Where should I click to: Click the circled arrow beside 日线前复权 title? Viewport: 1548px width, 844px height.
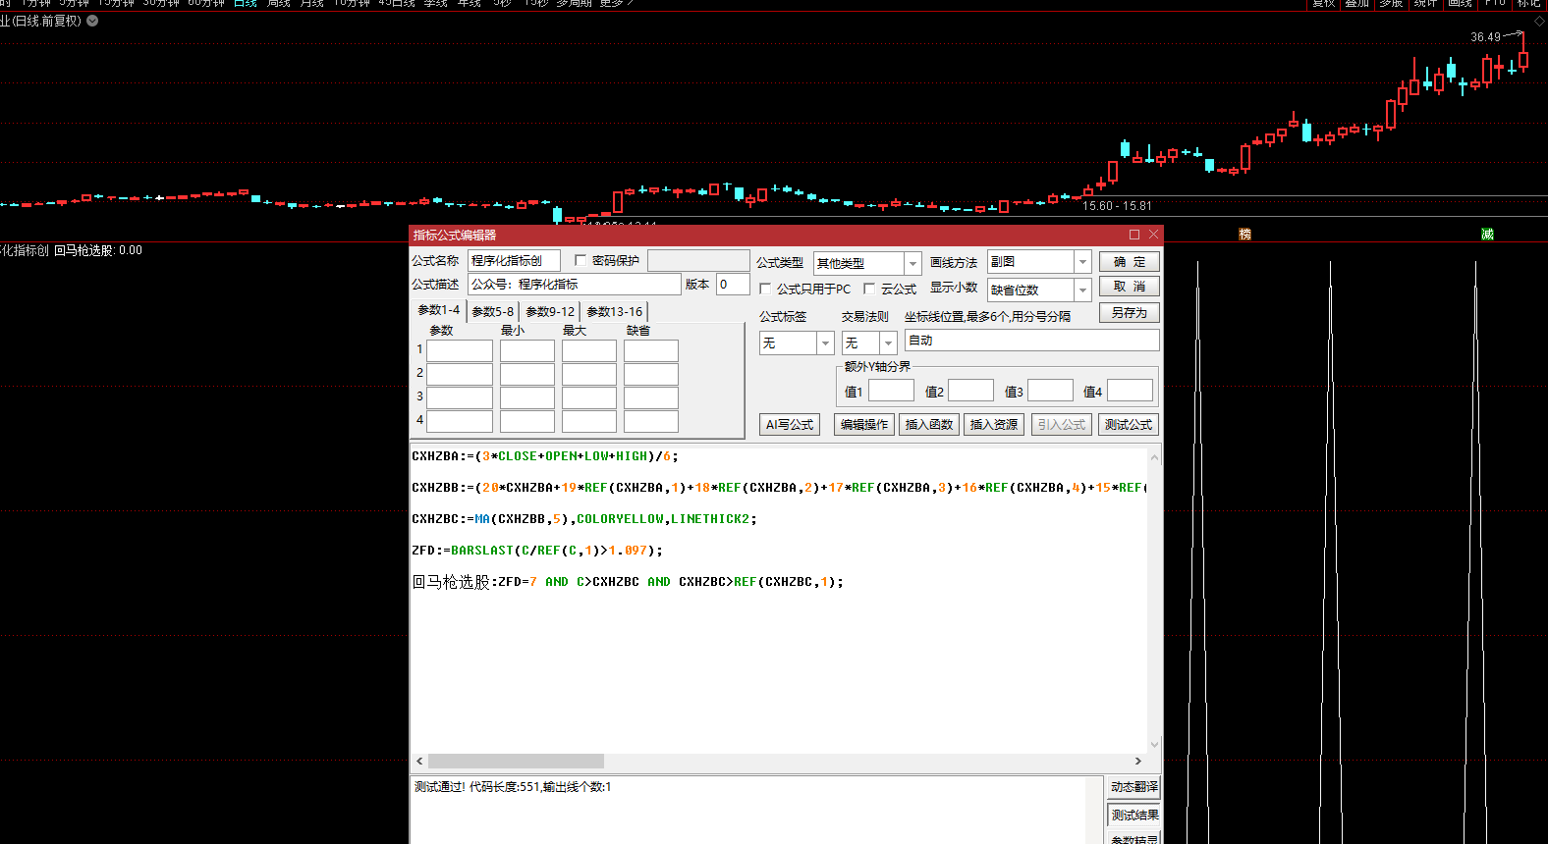click(x=92, y=21)
